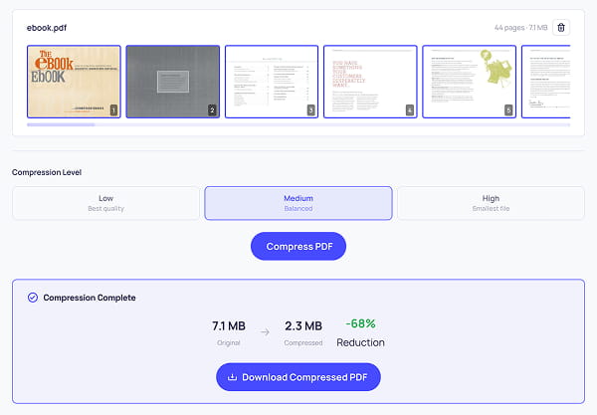Select the High compression level option

[x=491, y=203]
